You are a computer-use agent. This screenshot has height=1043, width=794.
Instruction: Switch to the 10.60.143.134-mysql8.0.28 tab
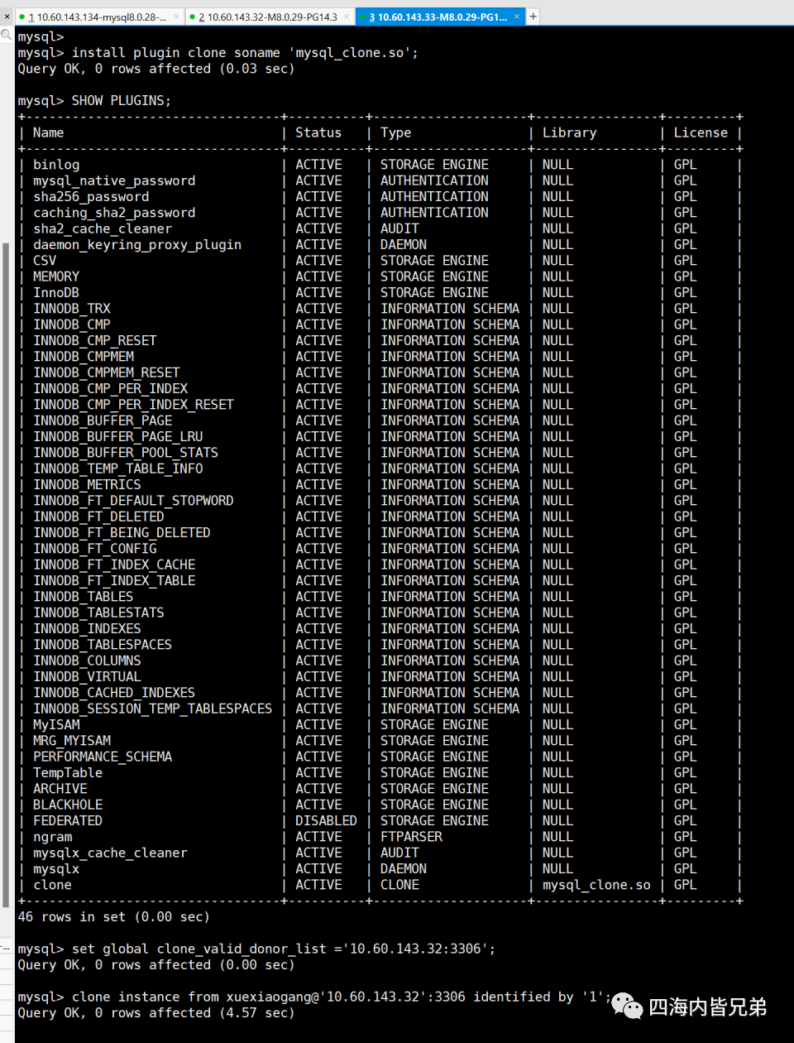(100, 17)
